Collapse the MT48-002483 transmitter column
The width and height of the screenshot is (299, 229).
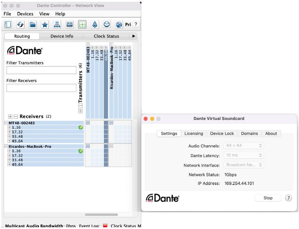[x=88, y=44]
